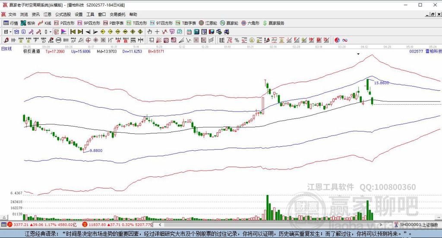Open the 行情 market quotes view
442x238 pixels.
(11, 23)
